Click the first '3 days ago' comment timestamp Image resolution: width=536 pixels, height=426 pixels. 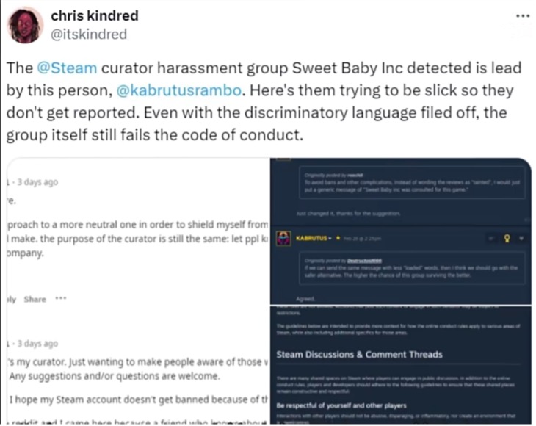point(35,181)
